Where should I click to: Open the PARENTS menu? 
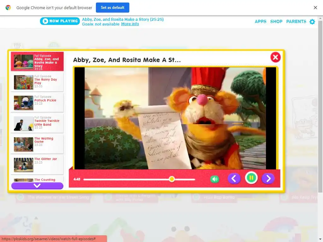click(296, 21)
